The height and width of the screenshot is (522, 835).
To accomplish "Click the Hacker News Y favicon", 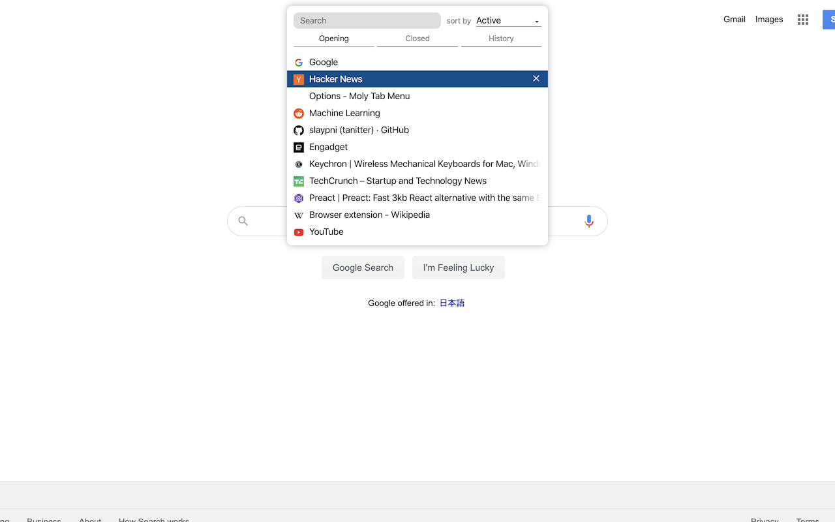I will [299, 80].
